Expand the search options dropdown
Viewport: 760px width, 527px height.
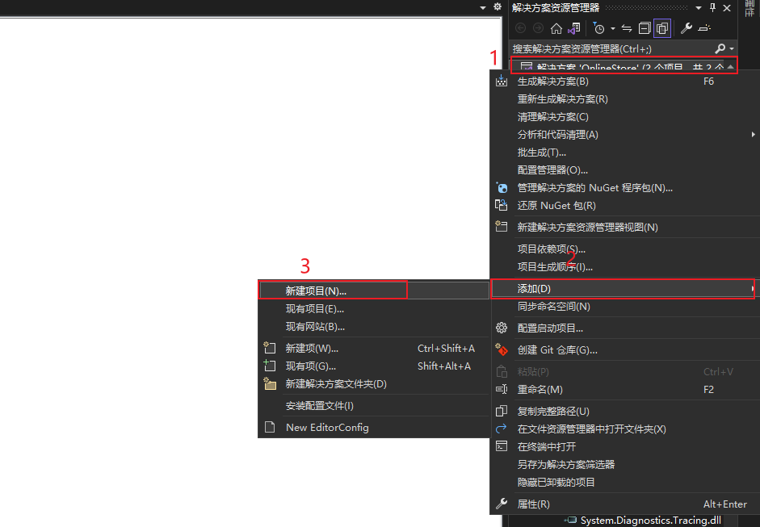click(732, 49)
